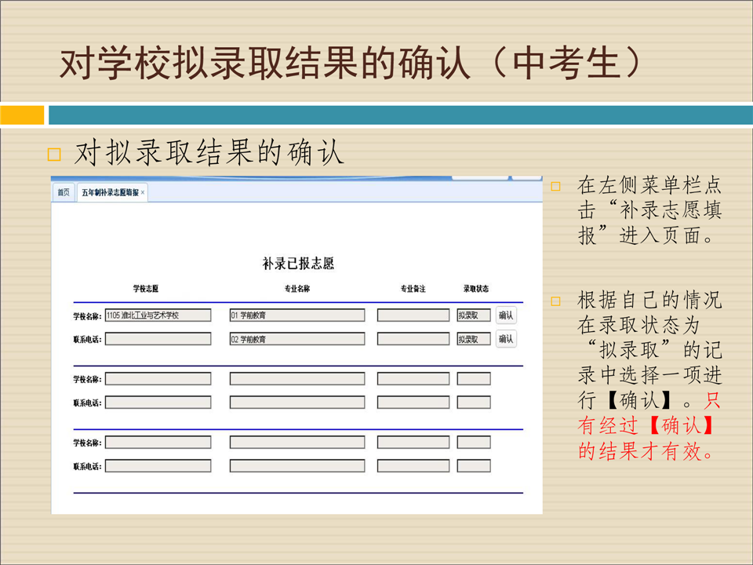
Task: Select the 02 学前教育 major field
Action: 296,339
